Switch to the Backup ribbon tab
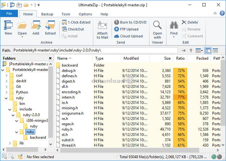Image resolution: width=226 pixels, height=161 pixels. (x=47, y=14)
